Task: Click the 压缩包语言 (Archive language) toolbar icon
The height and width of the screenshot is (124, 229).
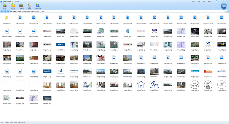Action: point(38,6)
